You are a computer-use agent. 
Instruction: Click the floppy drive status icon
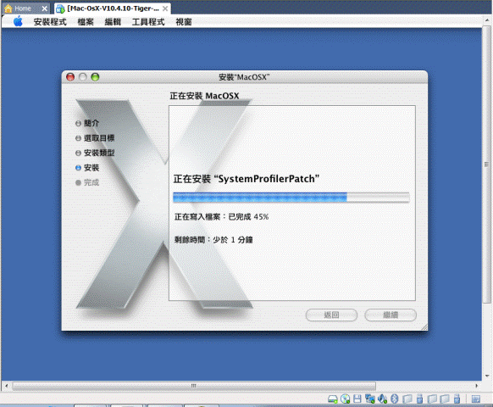357,399
